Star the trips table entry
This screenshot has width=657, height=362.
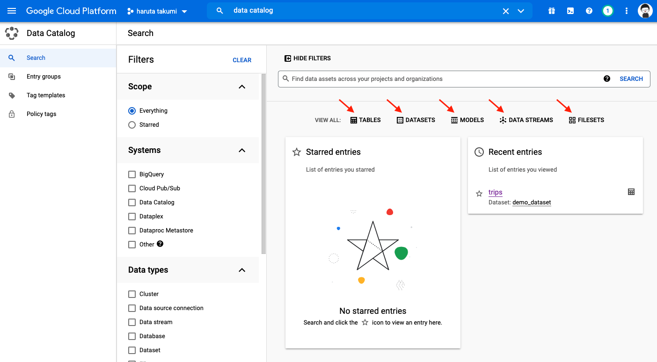(479, 193)
